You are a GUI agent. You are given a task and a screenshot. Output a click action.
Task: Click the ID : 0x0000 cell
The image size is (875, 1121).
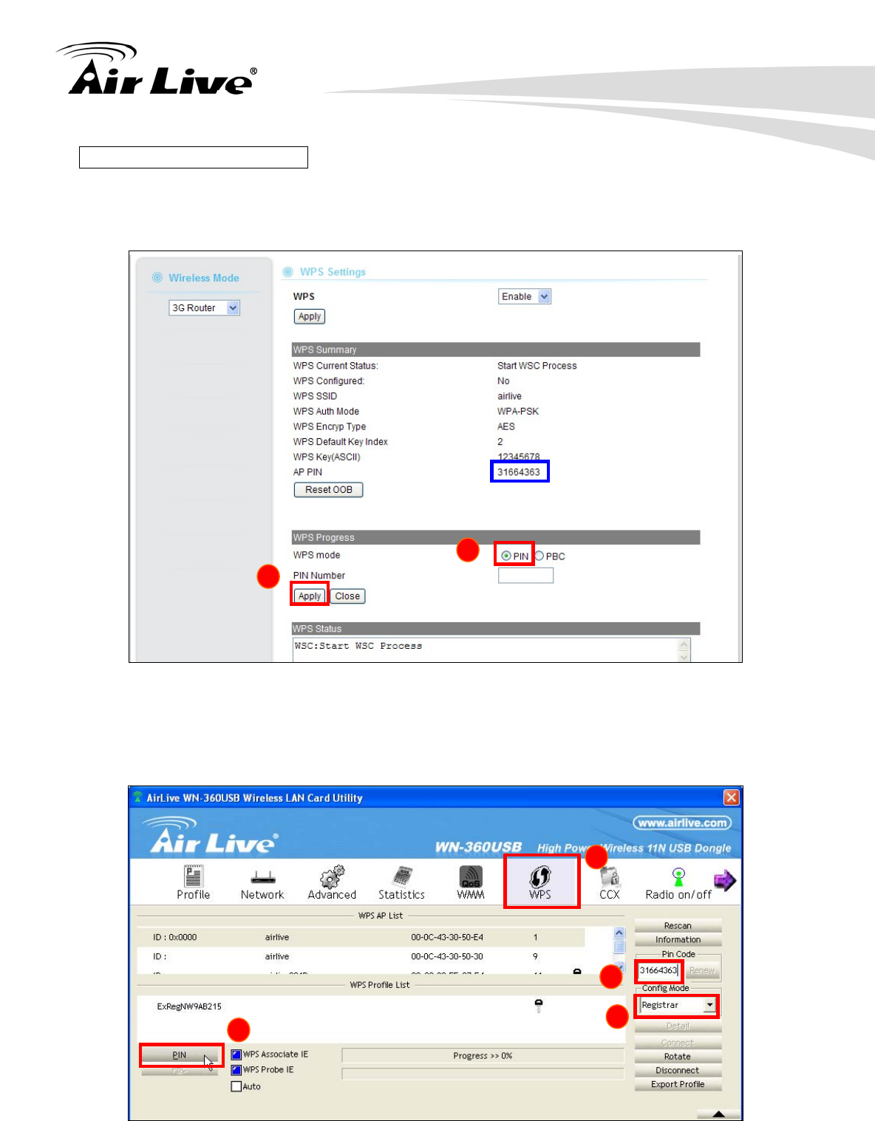coord(175,937)
